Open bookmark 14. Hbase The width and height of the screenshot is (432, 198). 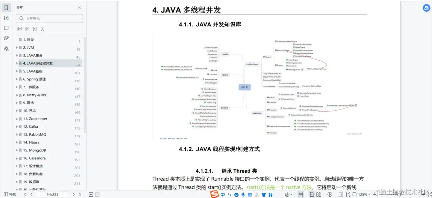(31, 143)
